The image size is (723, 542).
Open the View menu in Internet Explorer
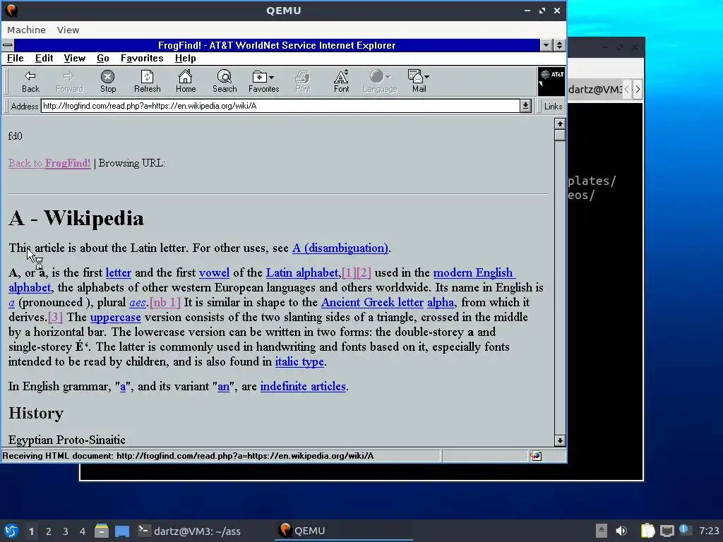74,58
